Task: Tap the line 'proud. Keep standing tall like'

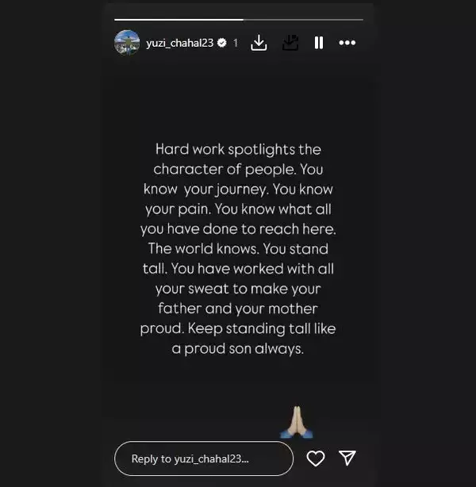Action: (x=238, y=328)
